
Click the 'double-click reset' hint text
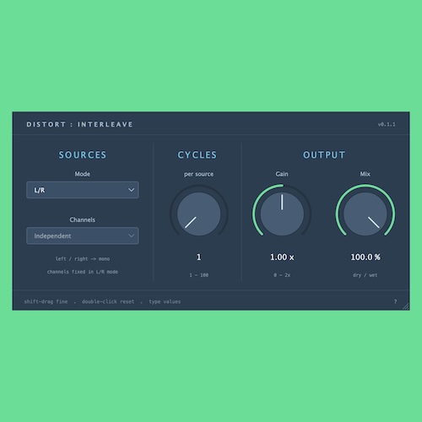click(x=108, y=301)
